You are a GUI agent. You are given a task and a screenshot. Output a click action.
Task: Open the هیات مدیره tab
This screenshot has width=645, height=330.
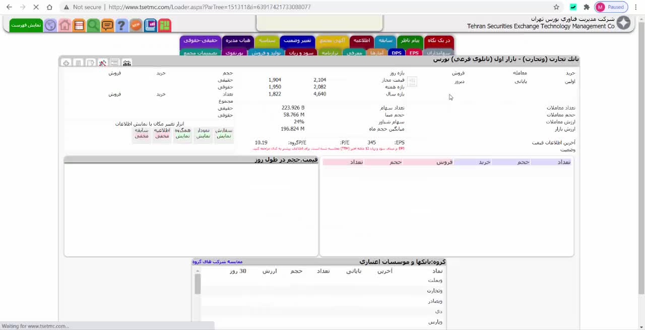coord(238,40)
